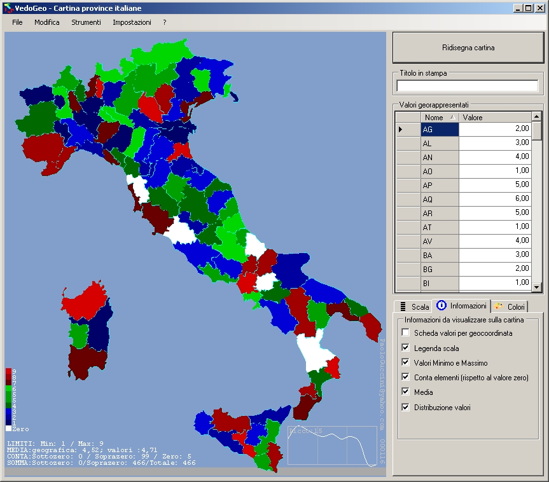This screenshot has height=482, width=549.
Task: Click the table vertical scrollbar thumb
Action: click(536, 130)
